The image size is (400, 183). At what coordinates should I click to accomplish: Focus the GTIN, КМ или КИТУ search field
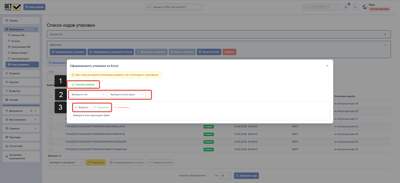177,7
